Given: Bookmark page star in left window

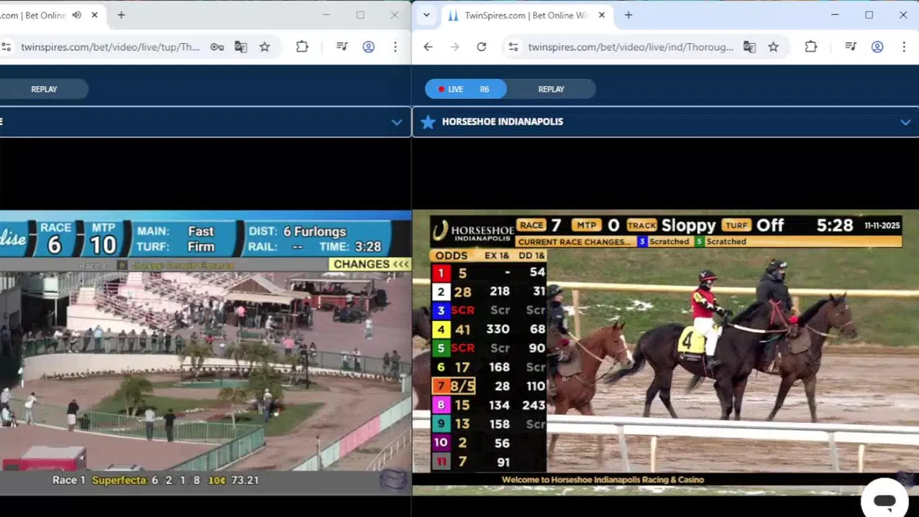Looking at the screenshot, I should point(265,47).
